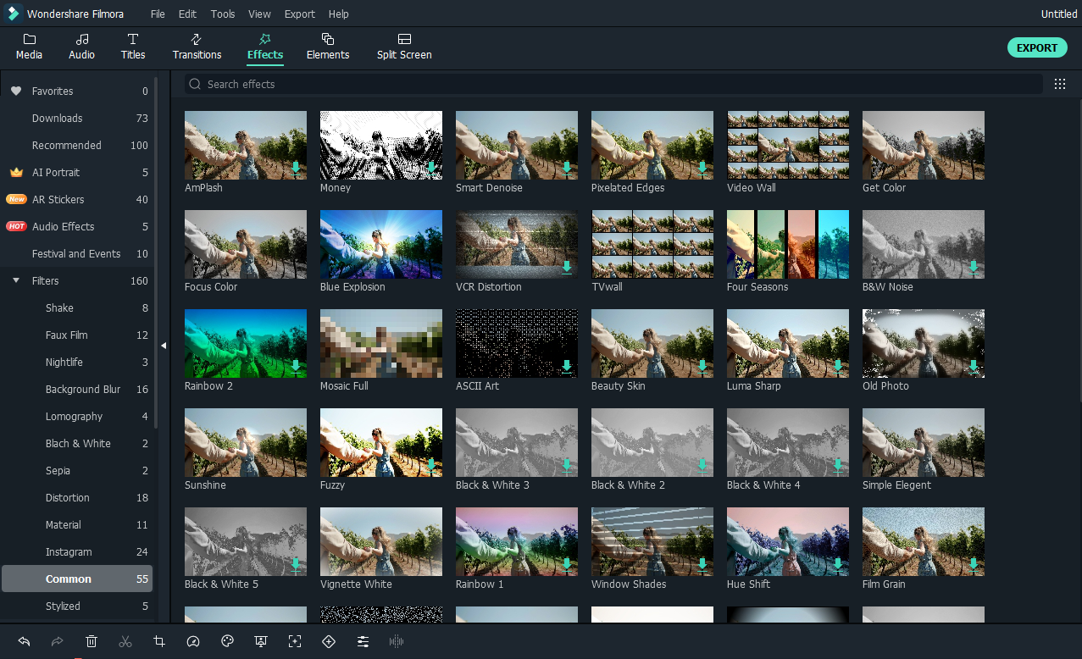Open the Downloads category
The image size is (1082, 659).
[78, 118]
